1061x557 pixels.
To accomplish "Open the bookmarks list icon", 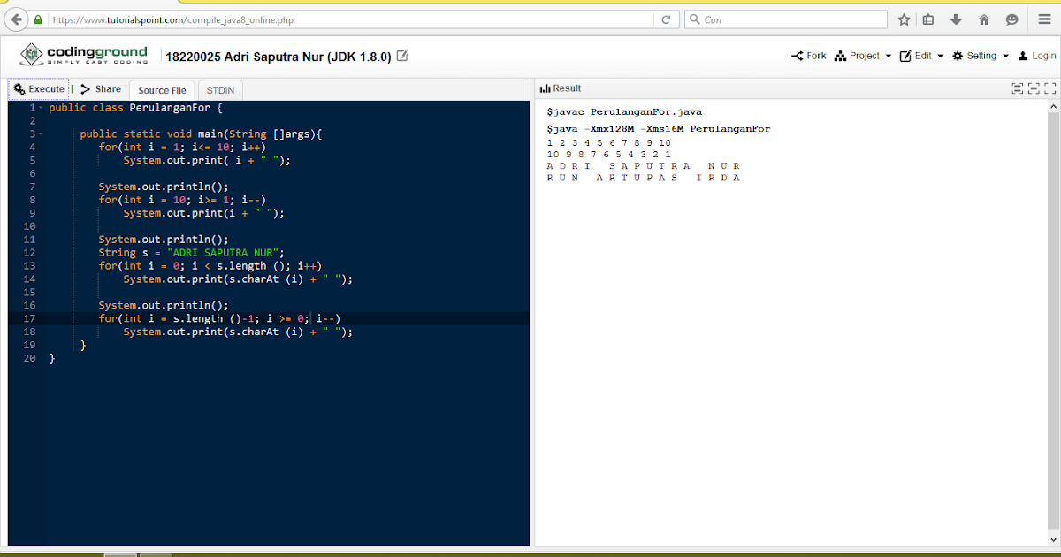I will 928,19.
